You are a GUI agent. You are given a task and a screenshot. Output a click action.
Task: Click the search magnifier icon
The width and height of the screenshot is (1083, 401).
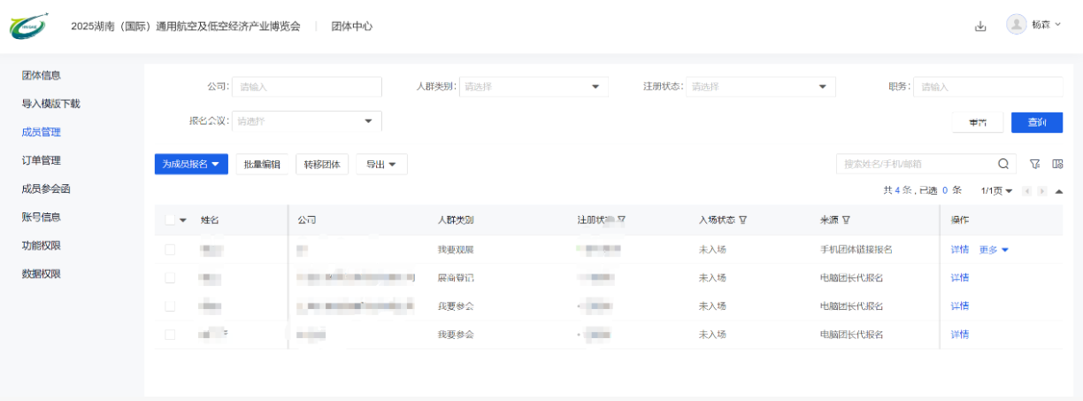(1003, 164)
